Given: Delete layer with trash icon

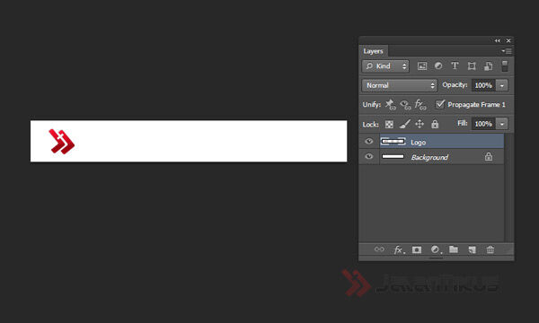Looking at the screenshot, I should 490,249.
